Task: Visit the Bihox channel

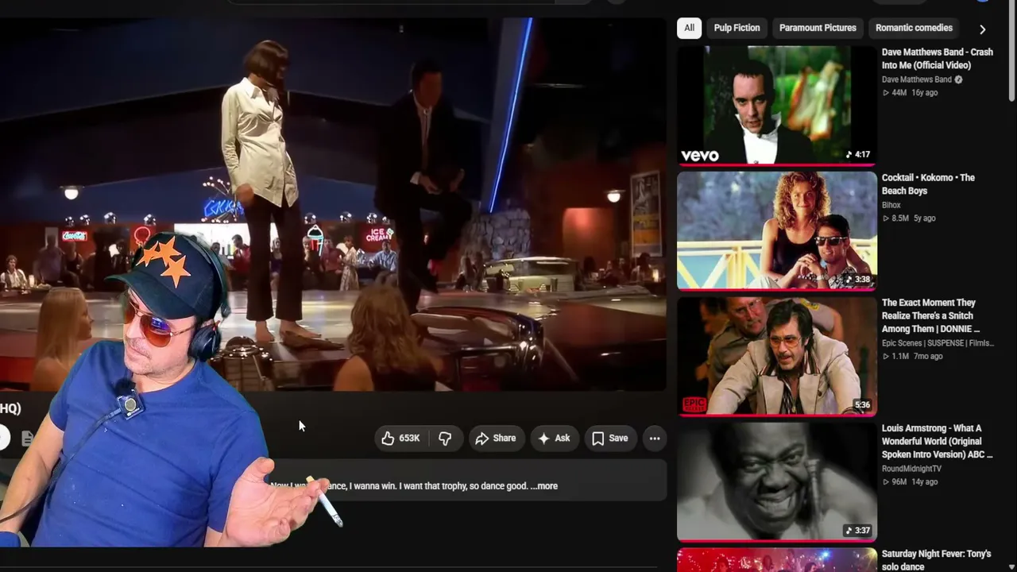Action: [x=891, y=205]
